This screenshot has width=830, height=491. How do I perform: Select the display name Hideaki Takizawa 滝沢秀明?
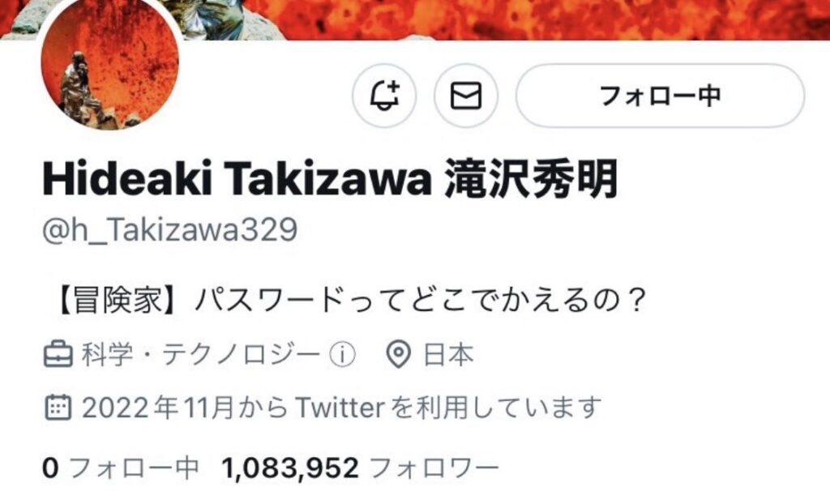point(330,179)
